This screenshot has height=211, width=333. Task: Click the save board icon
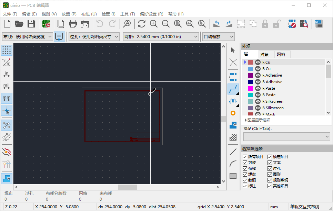(31, 24)
